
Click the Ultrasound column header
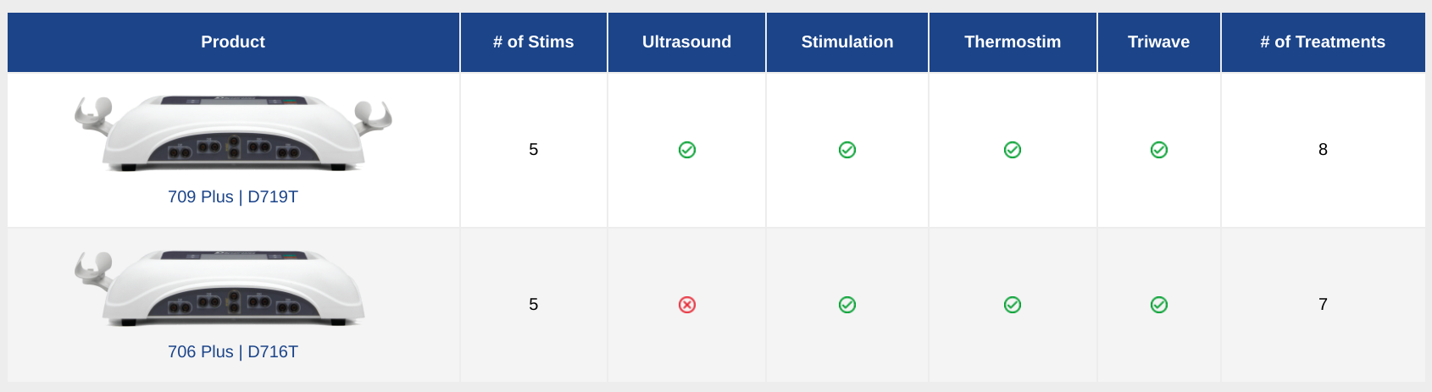point(686,41)
